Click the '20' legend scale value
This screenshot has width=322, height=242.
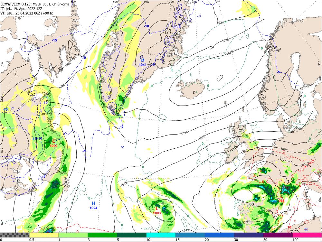pos(207,240)
